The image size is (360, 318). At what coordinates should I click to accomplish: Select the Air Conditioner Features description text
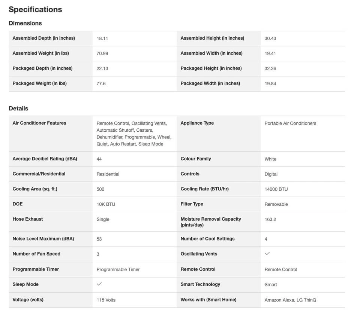[x=134, y=134]
